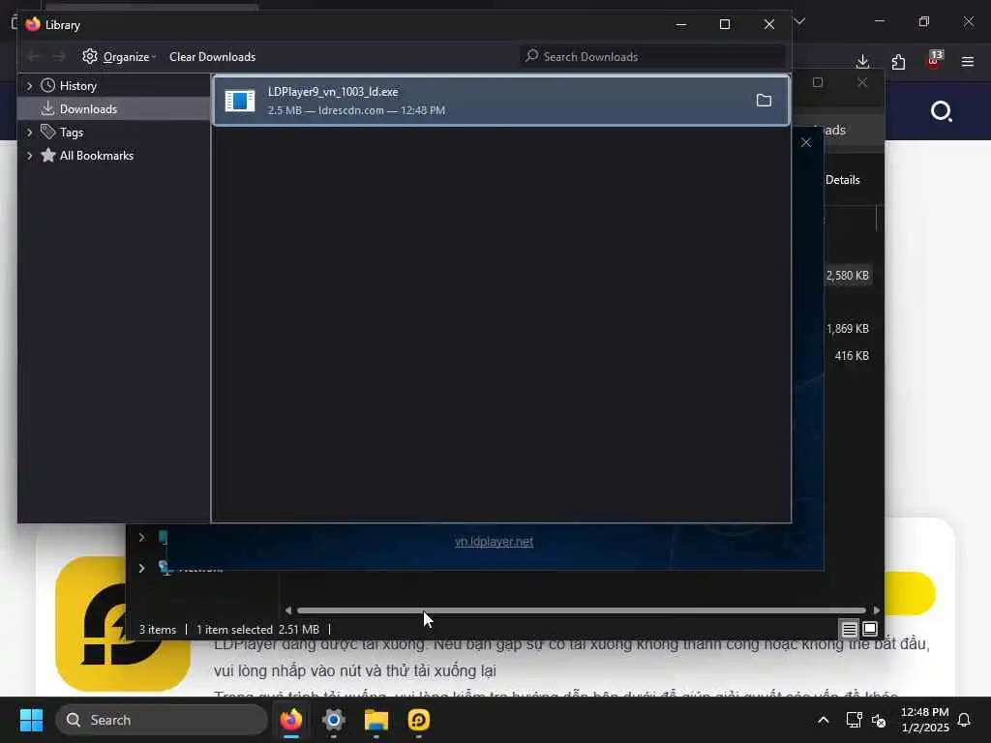
Task: Switch Explorer to large icons view
Action: click(x=870, y=629)
